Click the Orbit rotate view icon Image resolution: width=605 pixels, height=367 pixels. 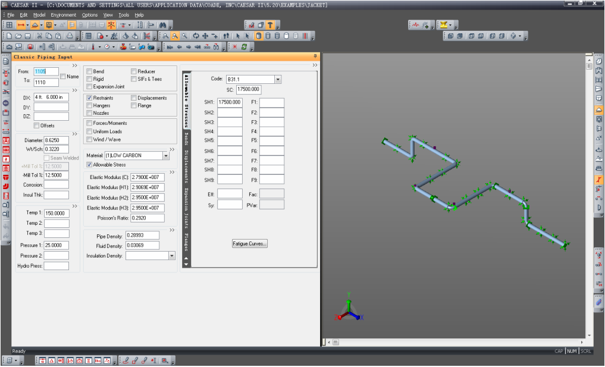[196, 36]
